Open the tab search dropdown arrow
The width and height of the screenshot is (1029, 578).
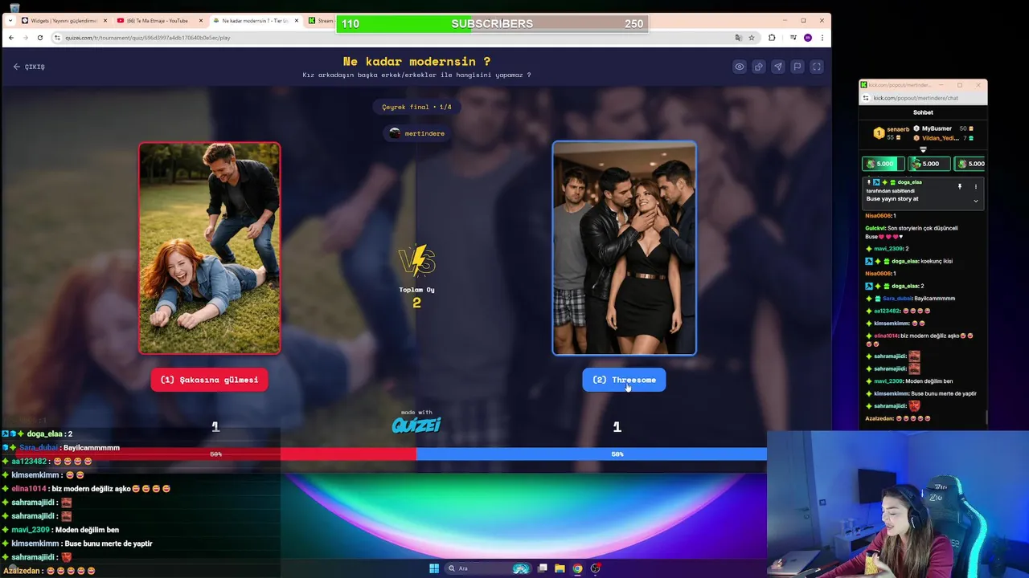tap(10, 21)
